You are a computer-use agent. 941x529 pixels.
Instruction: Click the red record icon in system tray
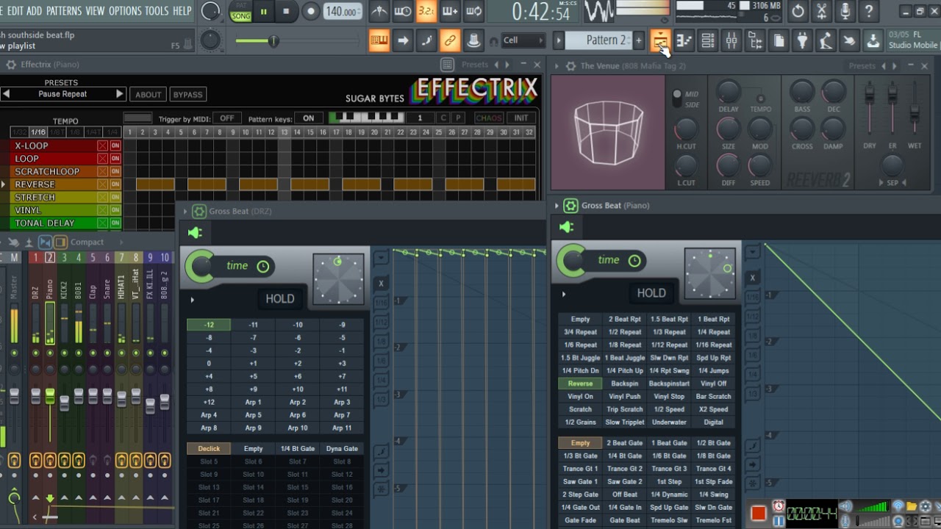click(758, 512)
